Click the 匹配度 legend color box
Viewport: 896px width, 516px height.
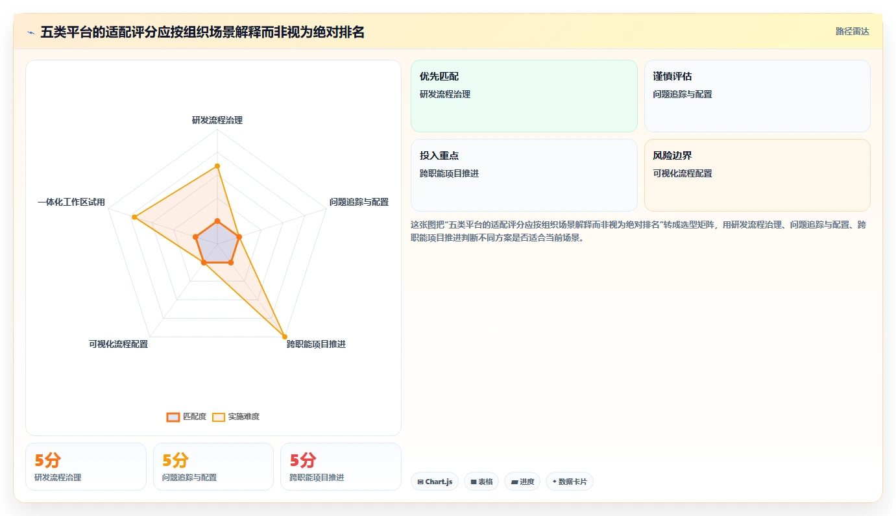click(x=173, y=417)
